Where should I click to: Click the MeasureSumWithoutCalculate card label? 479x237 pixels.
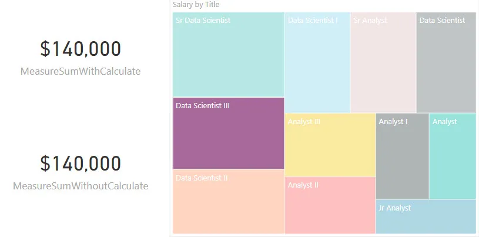[x=81, y=186]
